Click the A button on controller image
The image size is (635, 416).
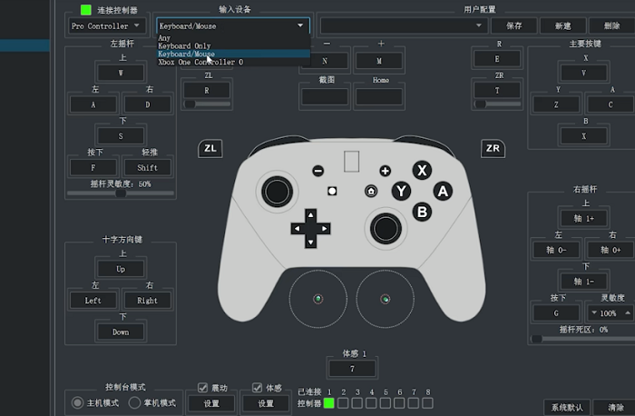pos(443,191)
